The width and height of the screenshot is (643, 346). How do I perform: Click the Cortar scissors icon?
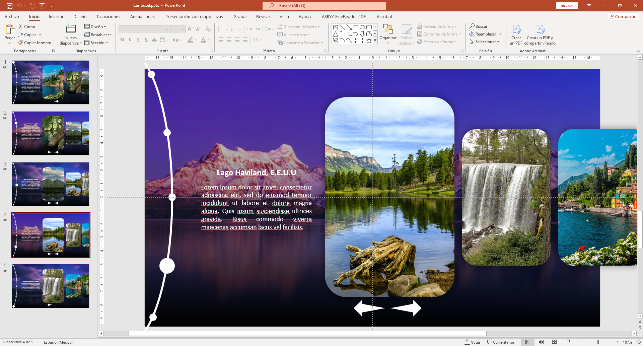pos(21,27)
